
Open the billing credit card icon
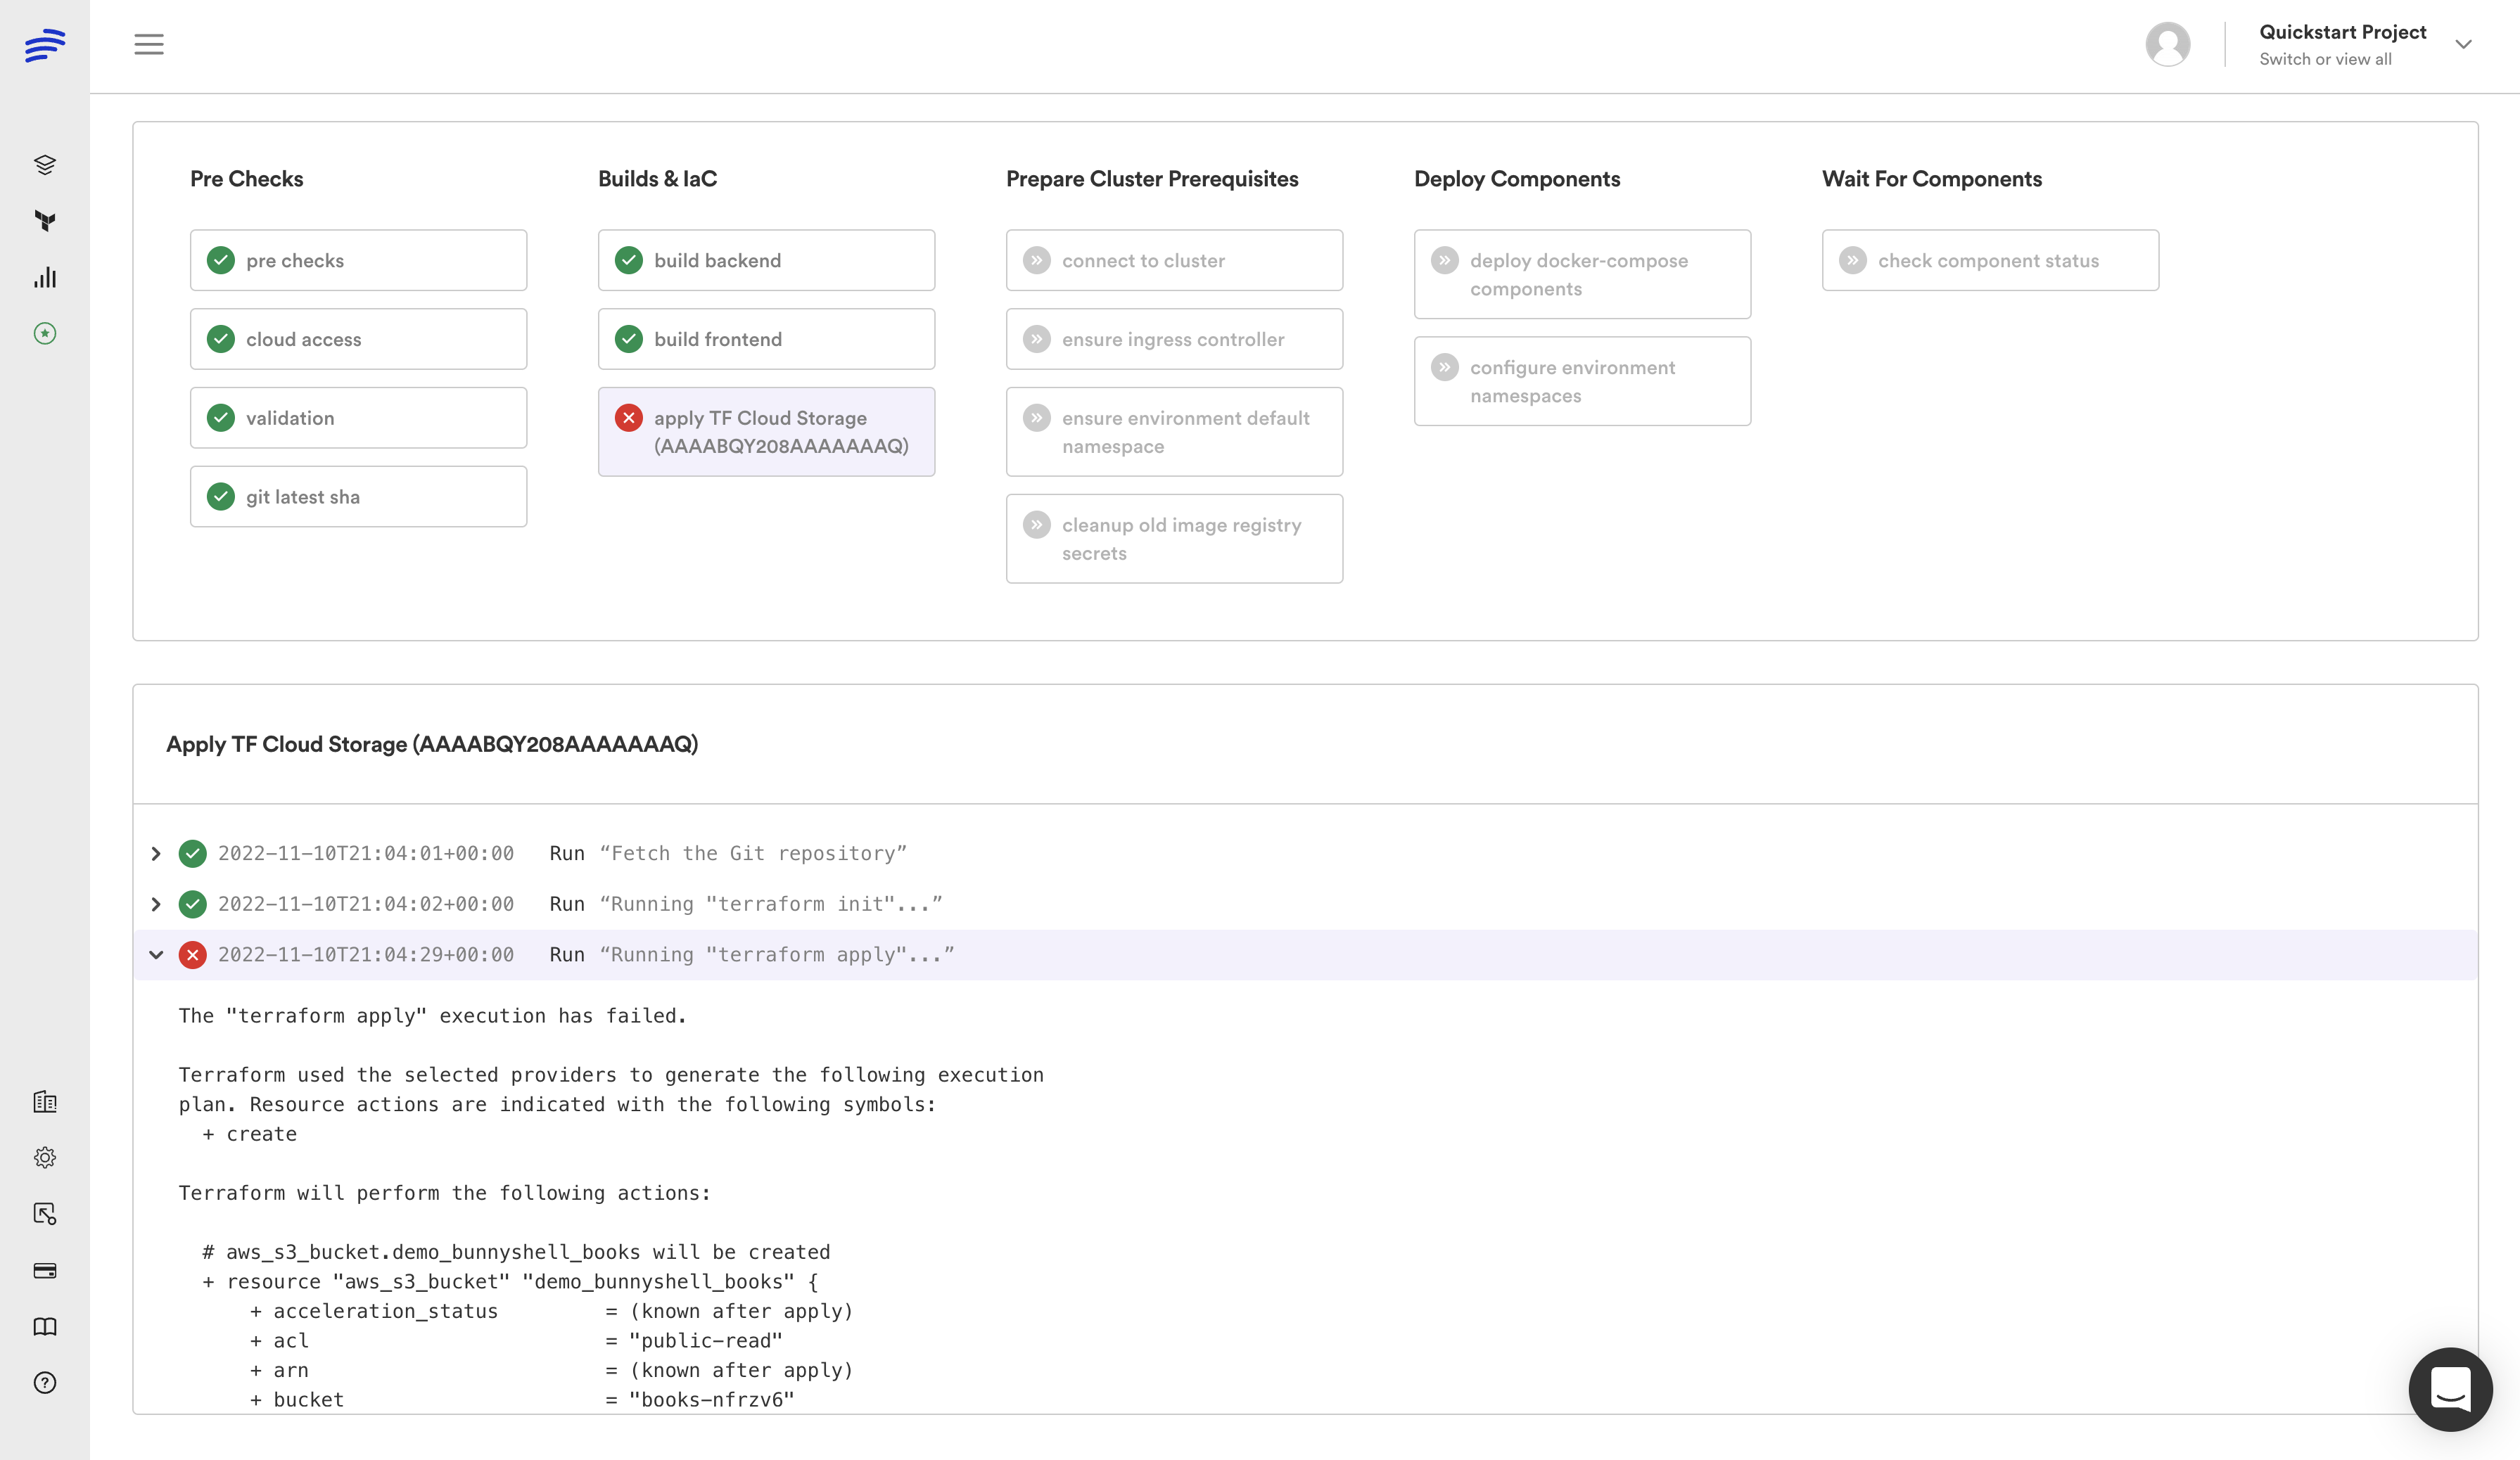tap(45, 1270)
